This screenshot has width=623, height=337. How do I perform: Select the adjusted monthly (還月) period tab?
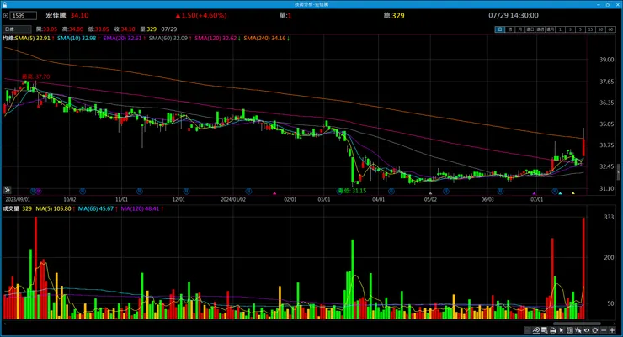(x=550, y=29)
